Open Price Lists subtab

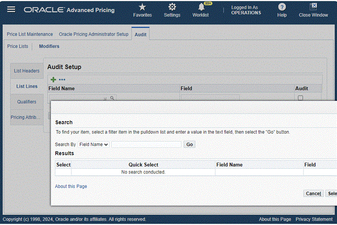coord(18,46)
